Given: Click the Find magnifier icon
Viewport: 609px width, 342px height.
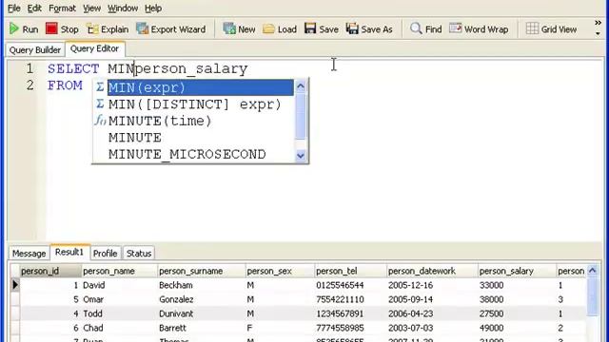Looking at the screenshot, I should 416,28.
